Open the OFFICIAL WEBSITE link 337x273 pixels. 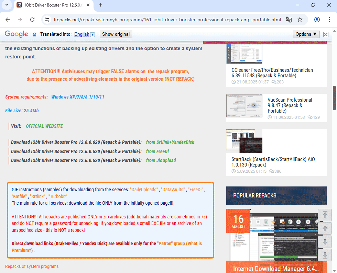click(x=44, y=126)
